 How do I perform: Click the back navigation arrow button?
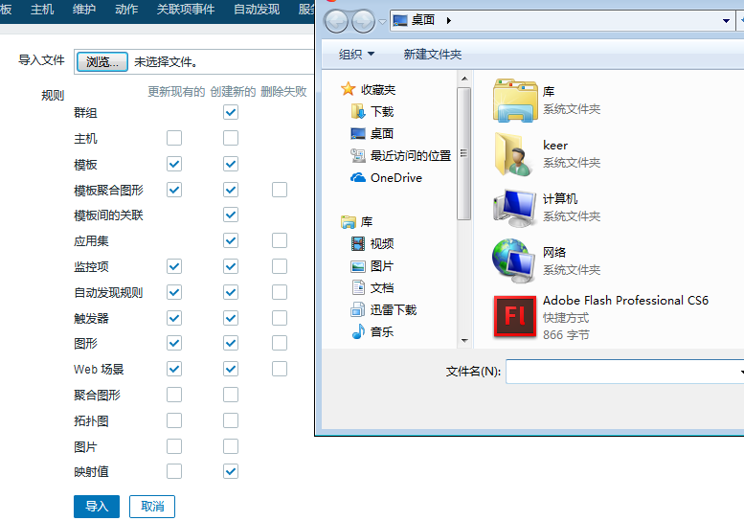[337, 21]
